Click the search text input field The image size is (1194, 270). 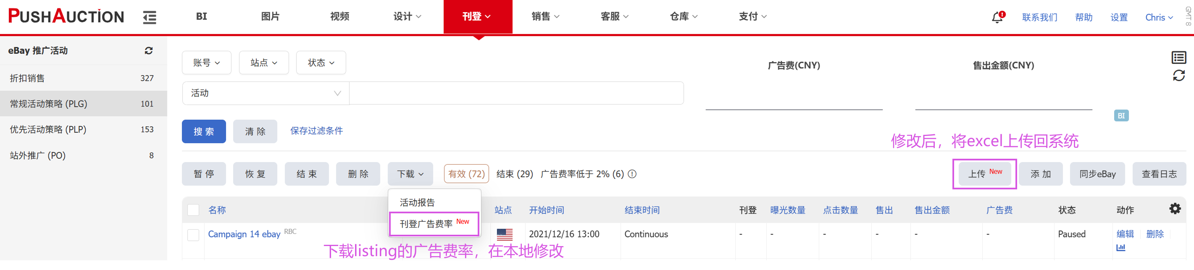pos(516,93)
